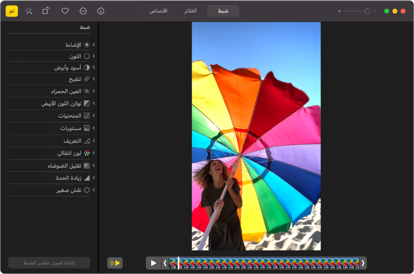Click the auto-enhance magic wand icon
Viewport: 414px width, 274px height.
click(29, 11)
